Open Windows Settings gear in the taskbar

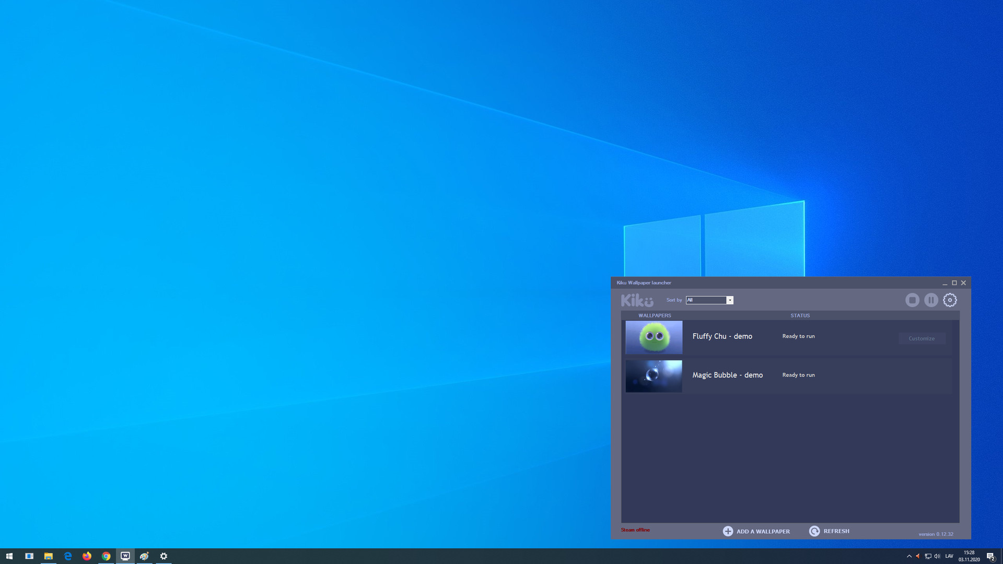[164, 556]
